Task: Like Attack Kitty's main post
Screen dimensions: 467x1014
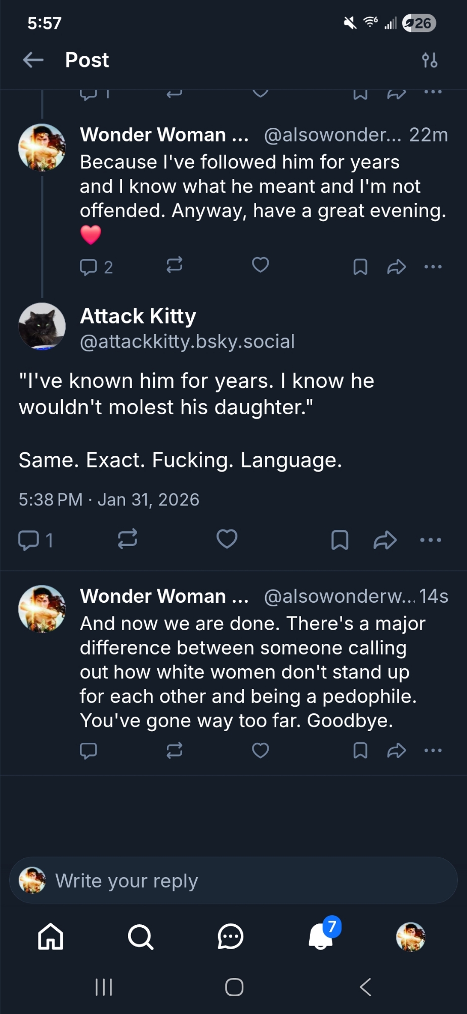Action: point(227,539)
